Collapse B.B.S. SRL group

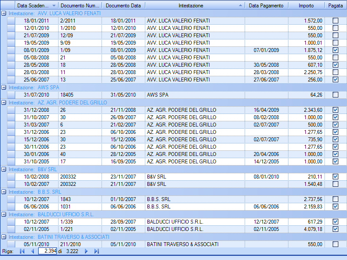click(x=3, y=192)
